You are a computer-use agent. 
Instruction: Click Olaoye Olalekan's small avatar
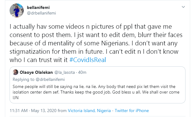(x=15, y=72)
